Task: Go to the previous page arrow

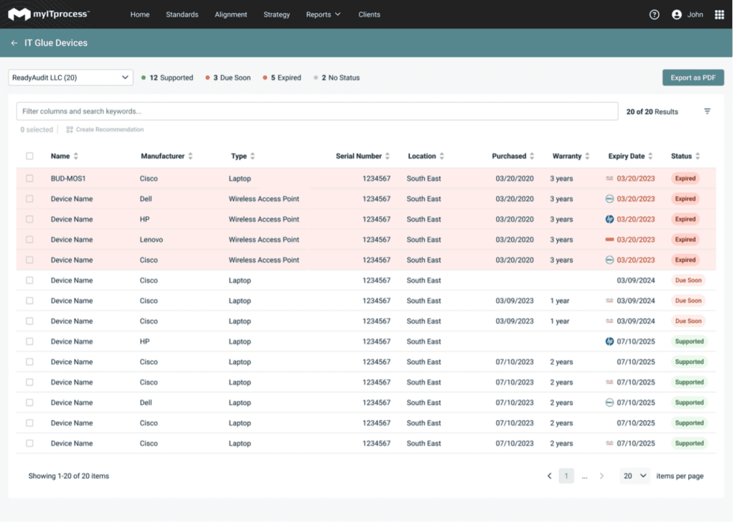Action: [549, 476]
